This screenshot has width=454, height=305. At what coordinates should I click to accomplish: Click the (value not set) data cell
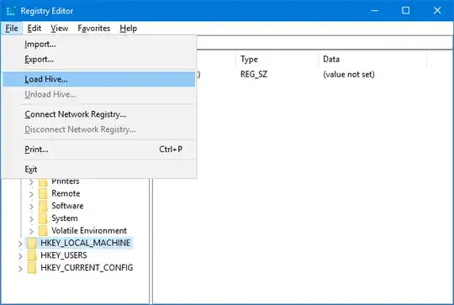[349, 75]
